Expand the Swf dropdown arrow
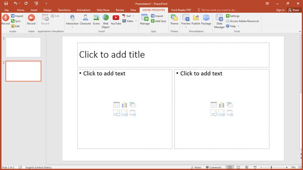Screen dimensions: 303x170 click(x=134, y=16)
